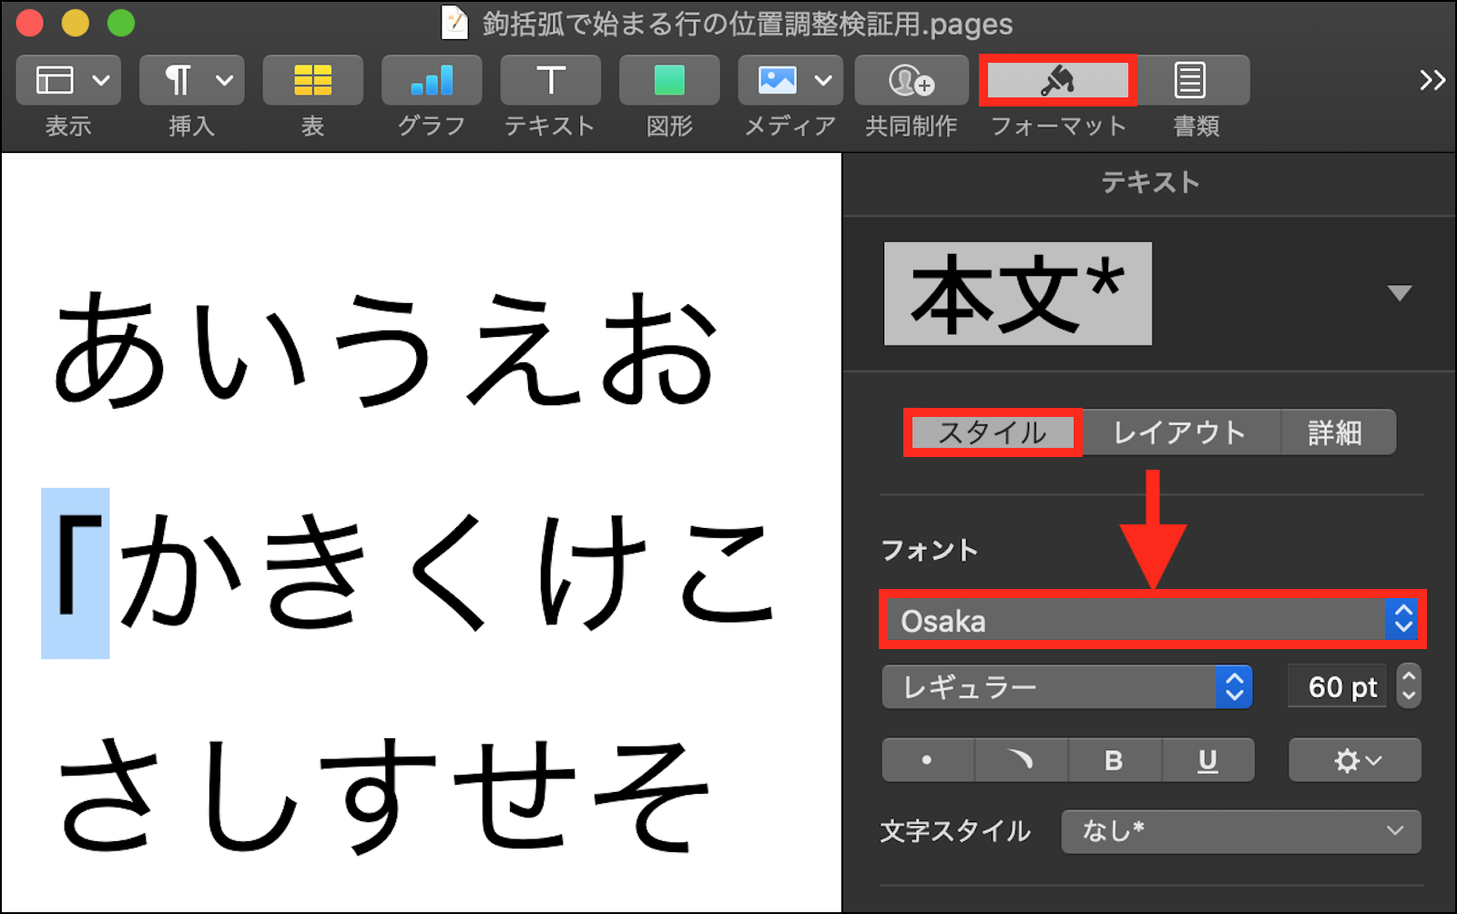
Task: Insert a text box via テキスト icon
Action: tap(550, 80)
